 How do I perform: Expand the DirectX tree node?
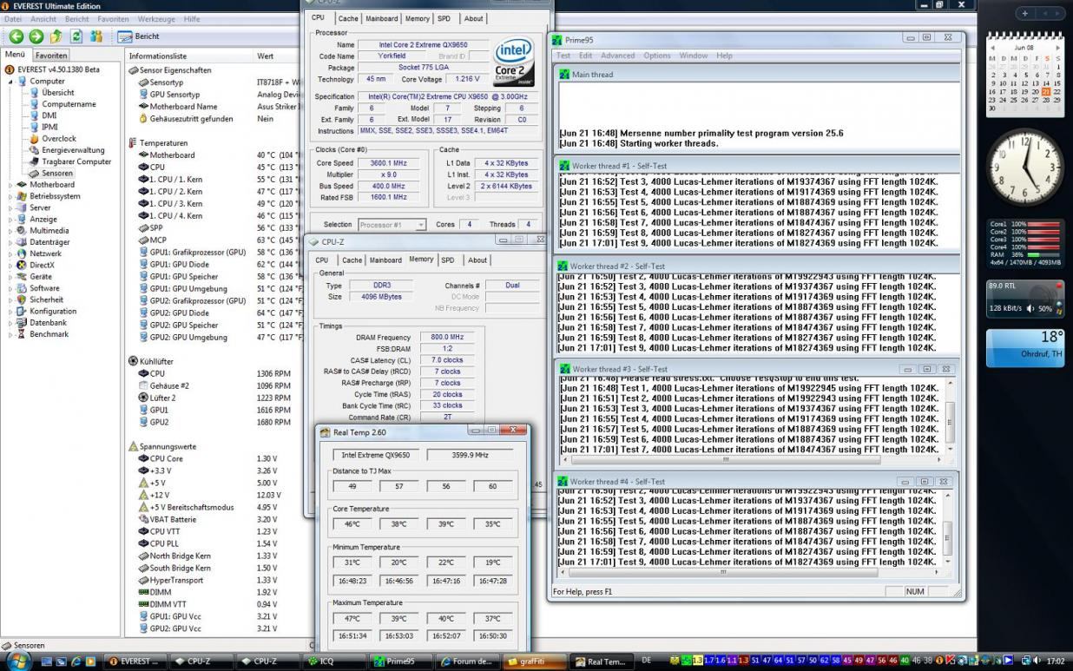tap(11, 266)
